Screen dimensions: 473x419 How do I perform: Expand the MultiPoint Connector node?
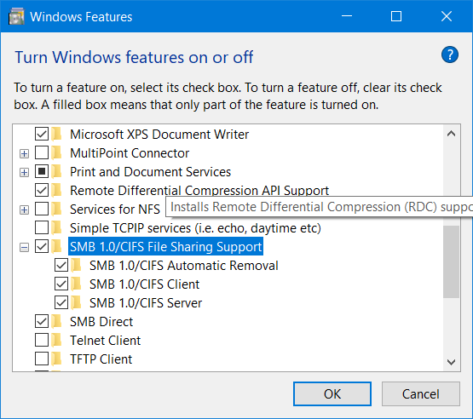[24, 154]
